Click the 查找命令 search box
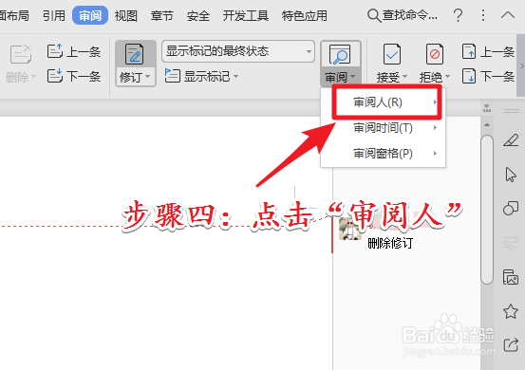The image size is (525, 370). click(403, 15)
